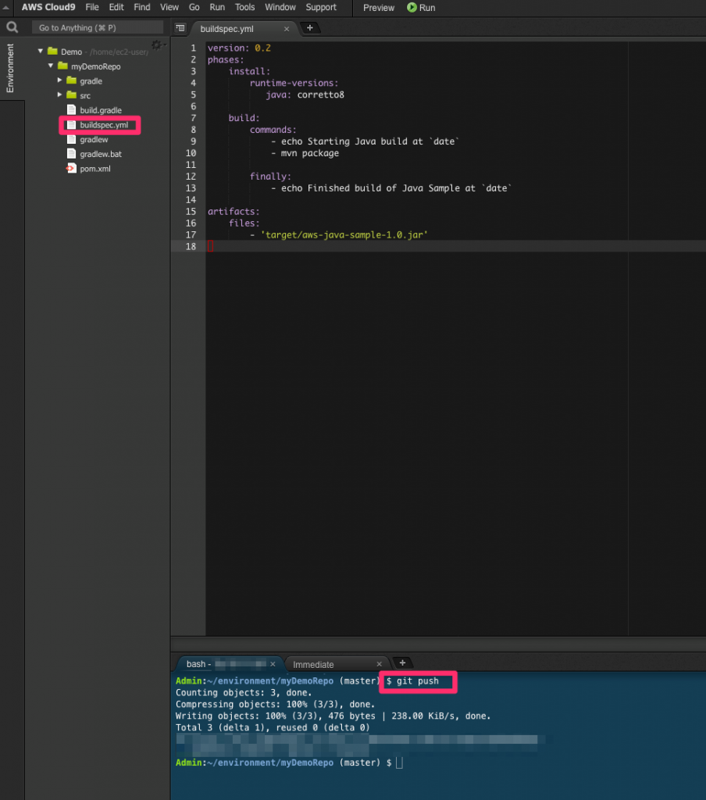Select buildspec.yml in file tree
Image resolution: width=706 pixels, height=800 pixels.
click(104, 124)
